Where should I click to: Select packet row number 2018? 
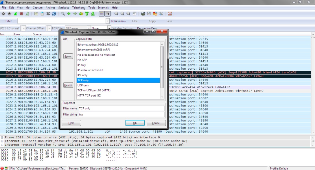click(156, 87)
